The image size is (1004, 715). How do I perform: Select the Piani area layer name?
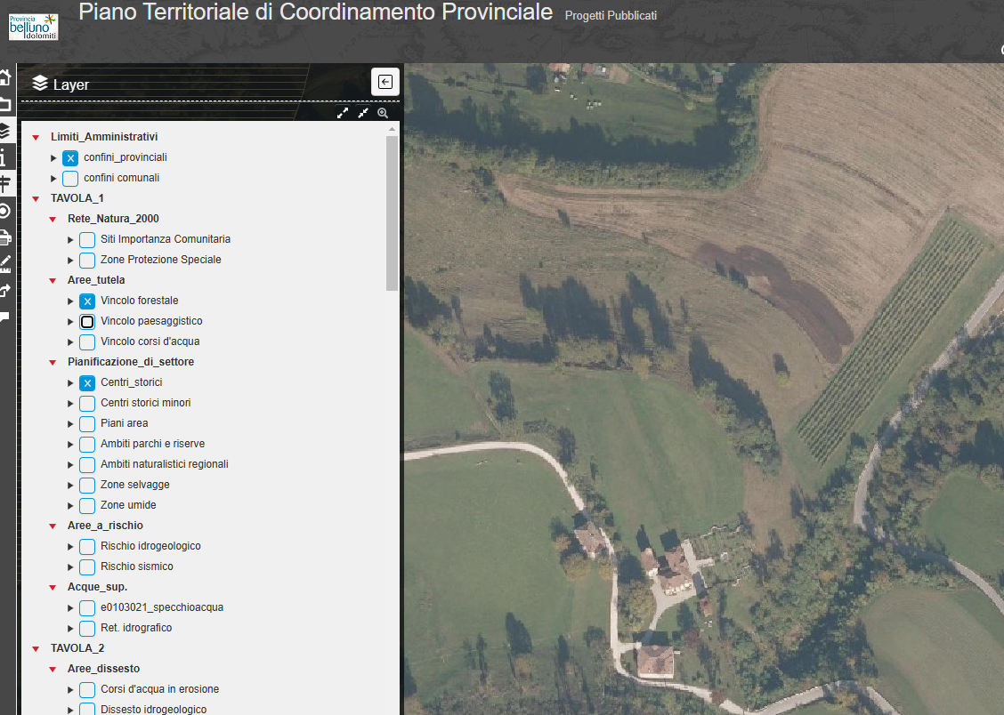(125, 423)
